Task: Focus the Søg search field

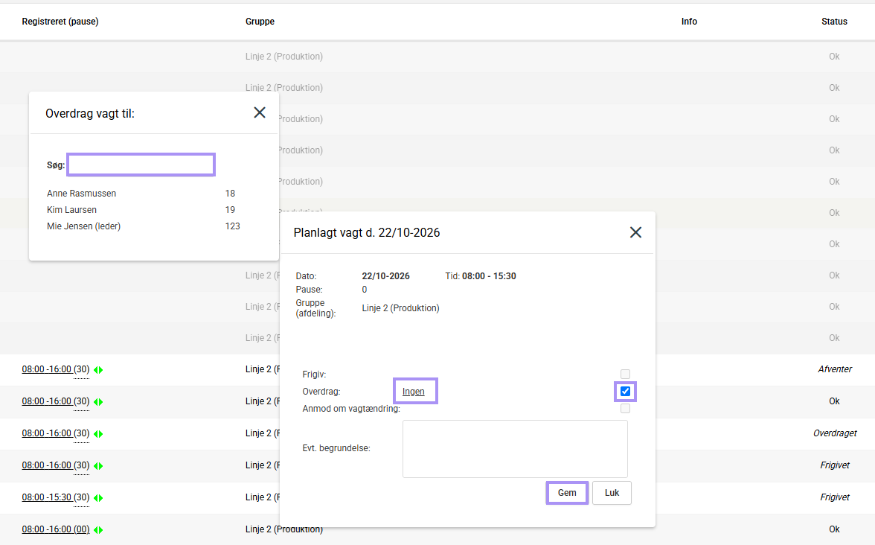Action: pos(141,165)
